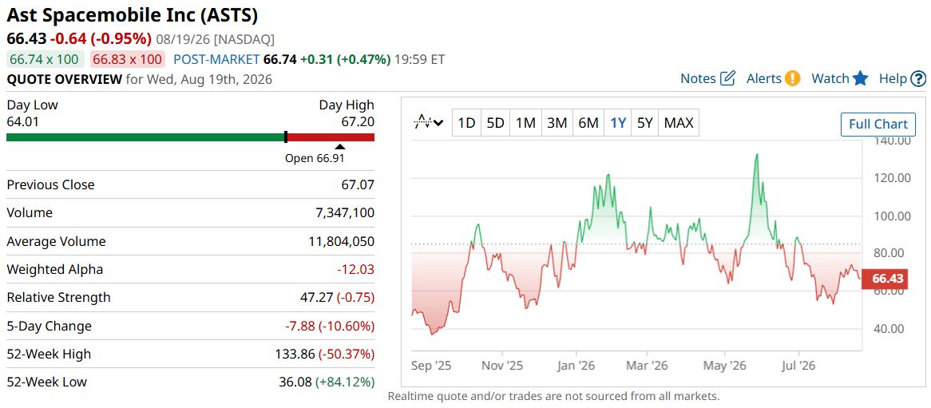Select the 1D chart range

466,123
